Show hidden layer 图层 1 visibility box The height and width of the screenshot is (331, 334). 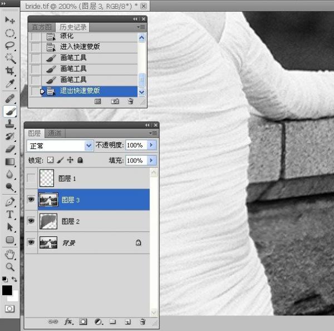[x=31, y=178]
